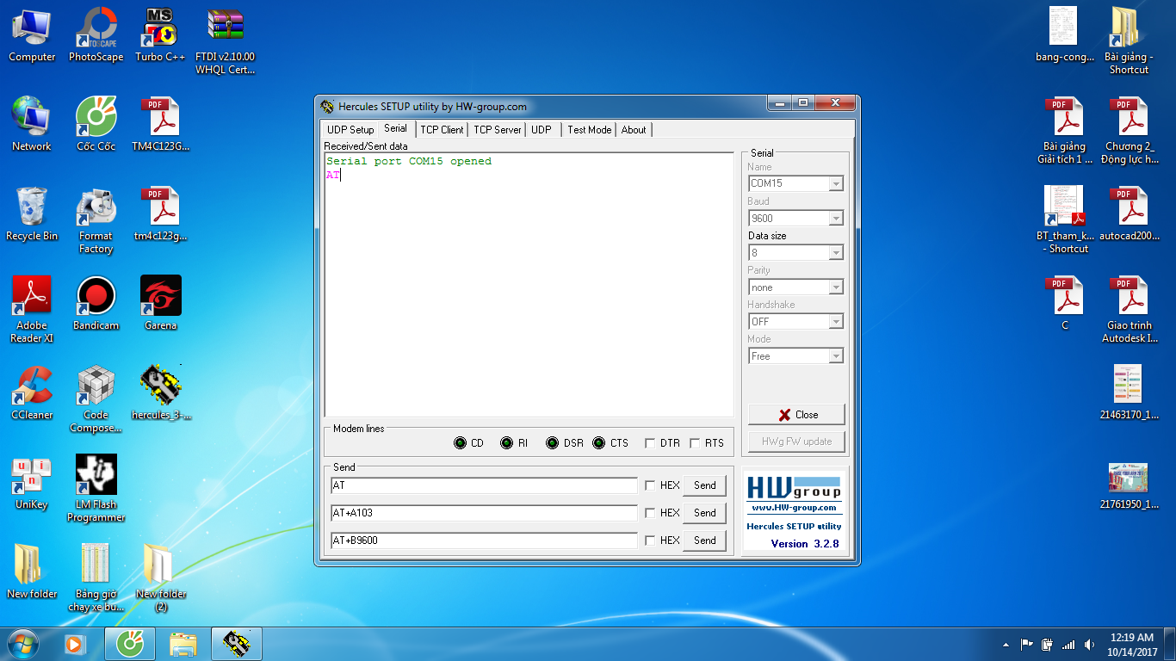Click the AT+A103 send input field
1176x661 pixels.
click(x=484, y=513)
